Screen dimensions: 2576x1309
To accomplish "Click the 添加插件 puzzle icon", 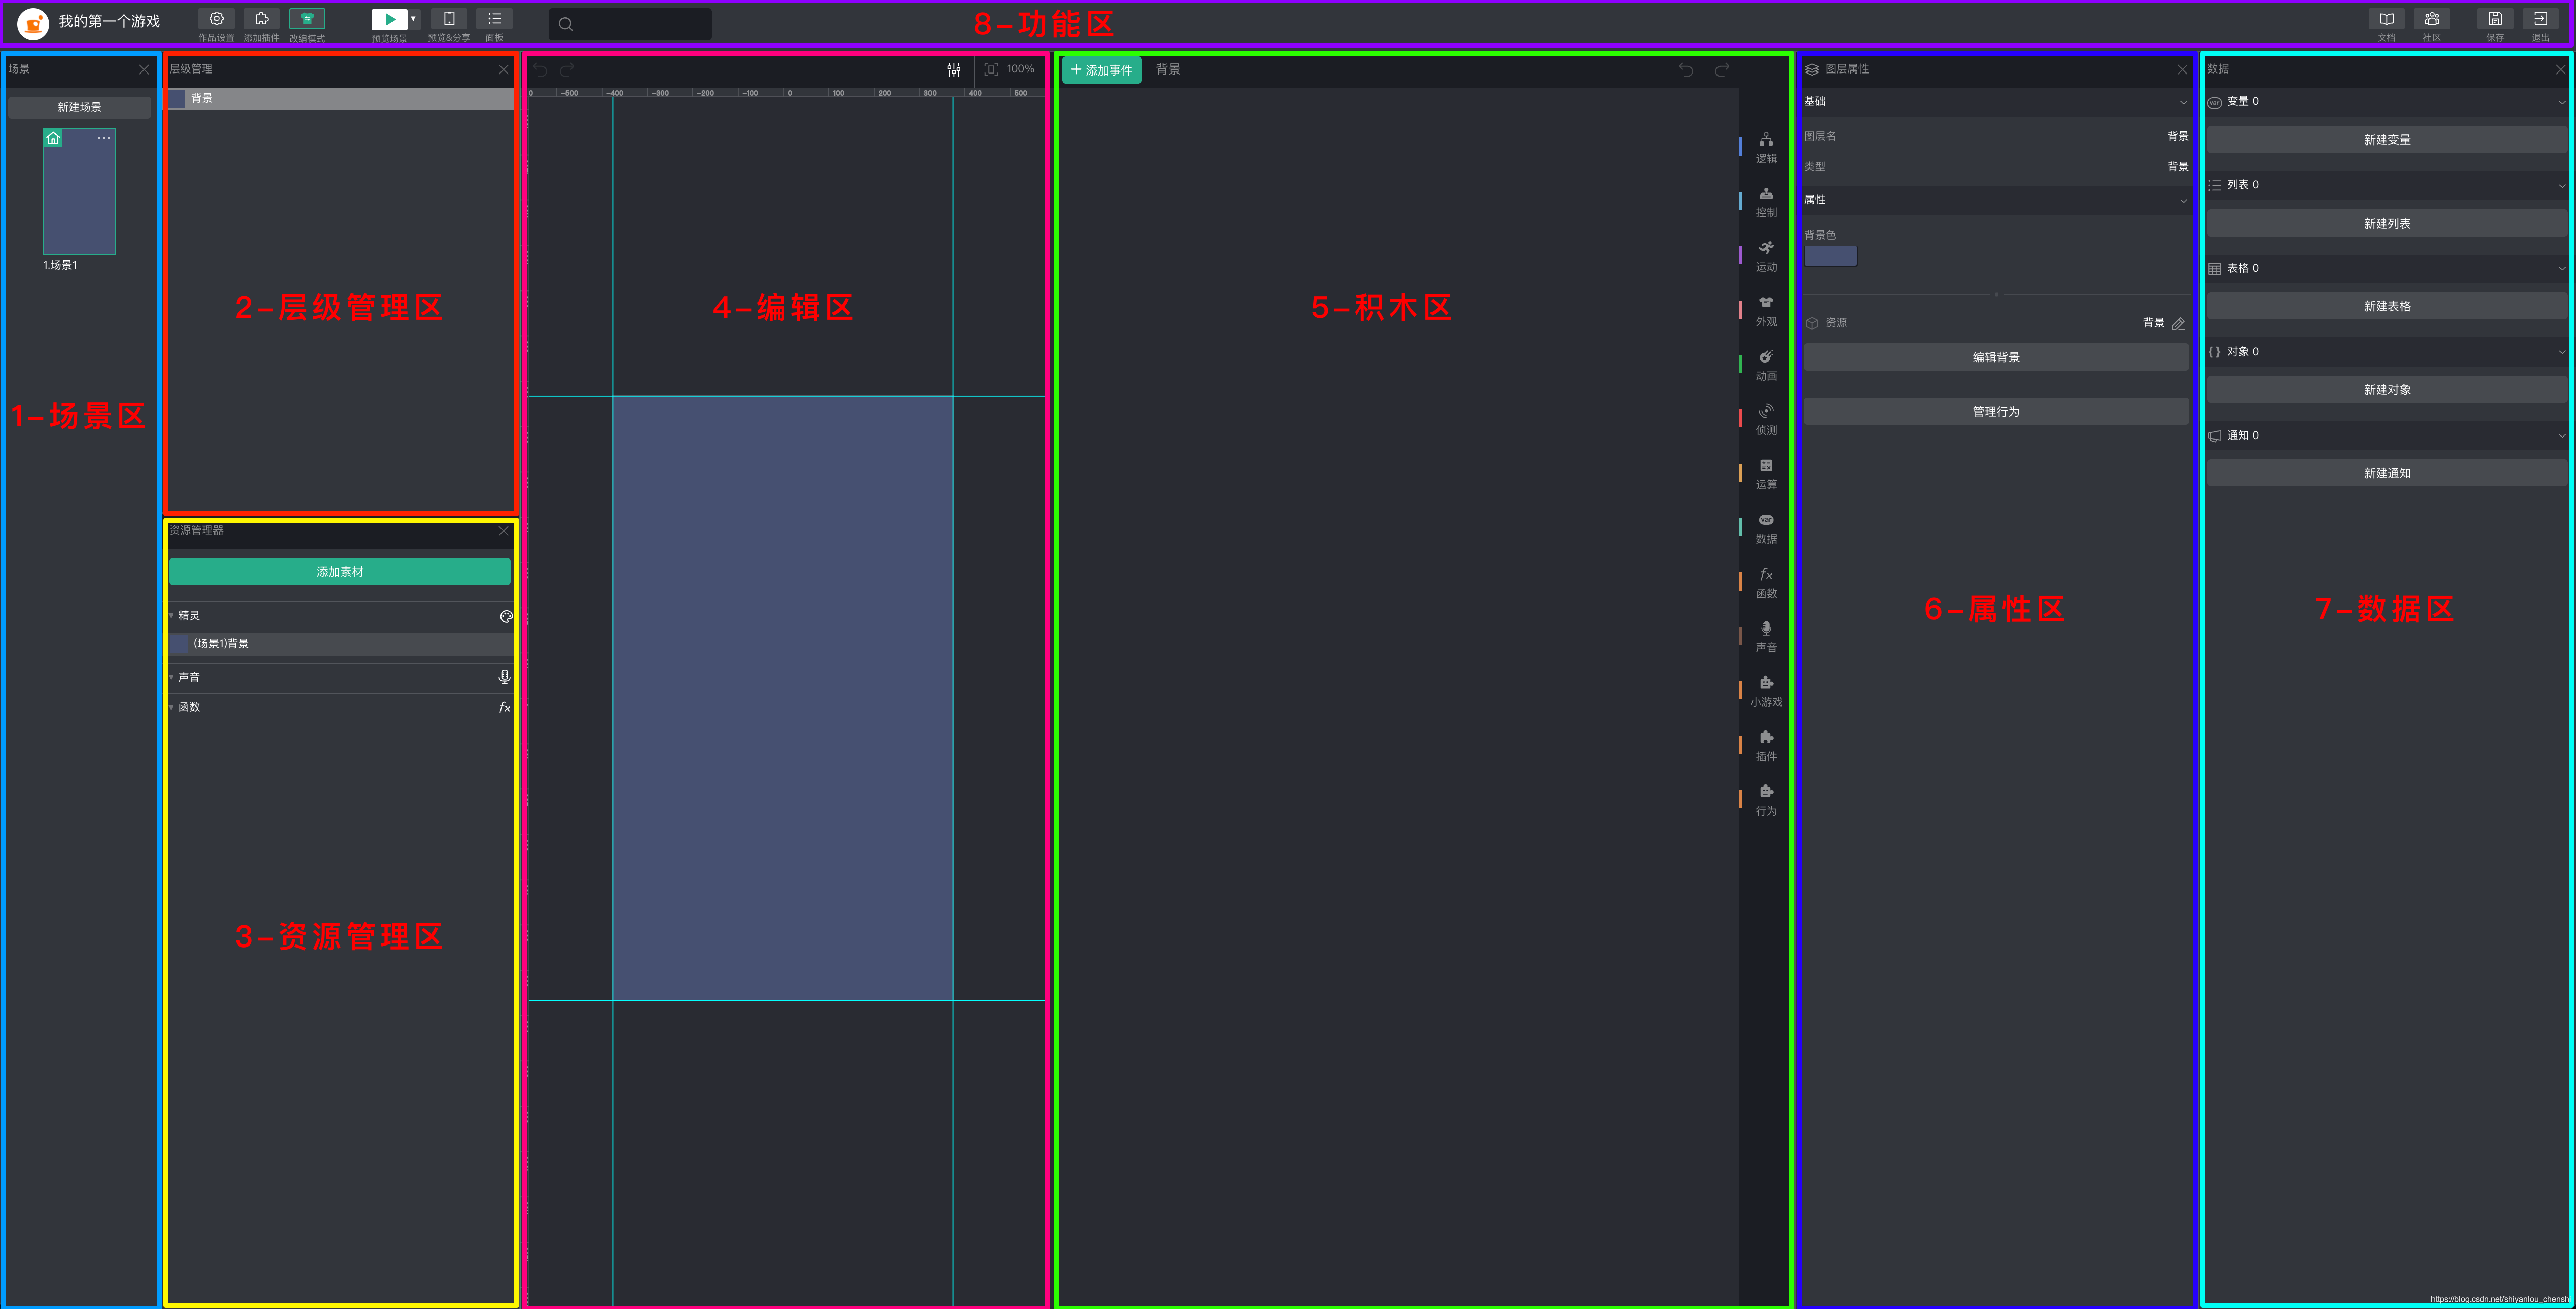I will click(x=261, y=19).
